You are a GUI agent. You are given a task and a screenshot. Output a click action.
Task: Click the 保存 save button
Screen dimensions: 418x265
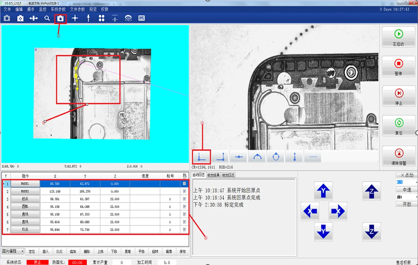click(x=182, y=251)
